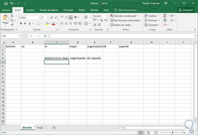Click the Increase Indent icon
198x135 pixels.
pyautogui.click(x=80, y=23)
